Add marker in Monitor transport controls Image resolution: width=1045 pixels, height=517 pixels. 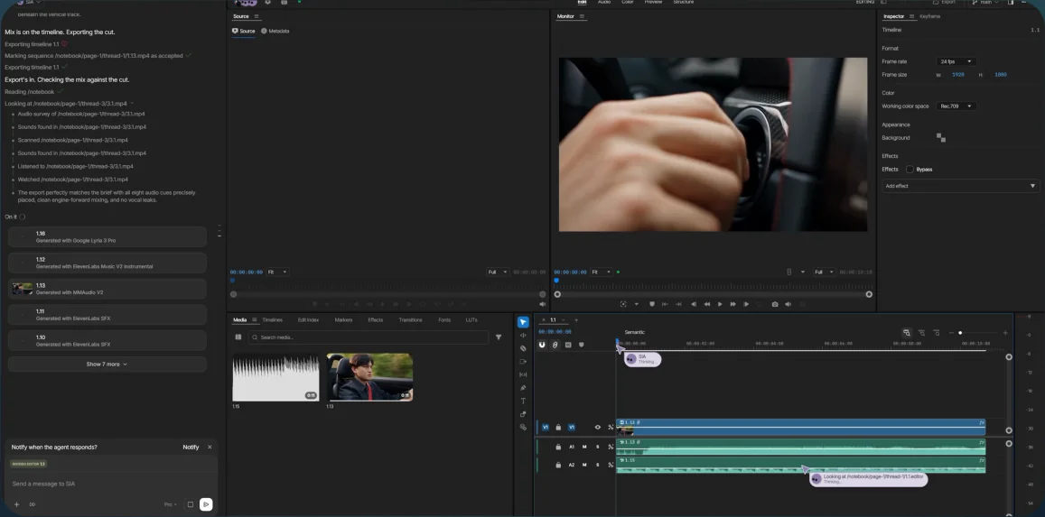(652, 304)
